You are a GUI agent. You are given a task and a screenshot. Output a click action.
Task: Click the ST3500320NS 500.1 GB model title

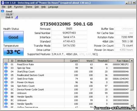(x=67, y=24)
